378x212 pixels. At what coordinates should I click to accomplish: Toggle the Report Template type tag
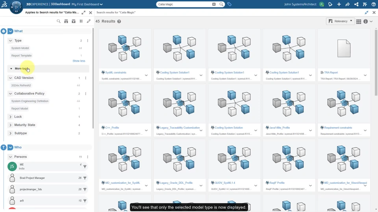[21, 55]
